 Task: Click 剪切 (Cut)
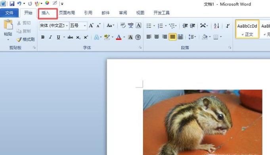24,23
